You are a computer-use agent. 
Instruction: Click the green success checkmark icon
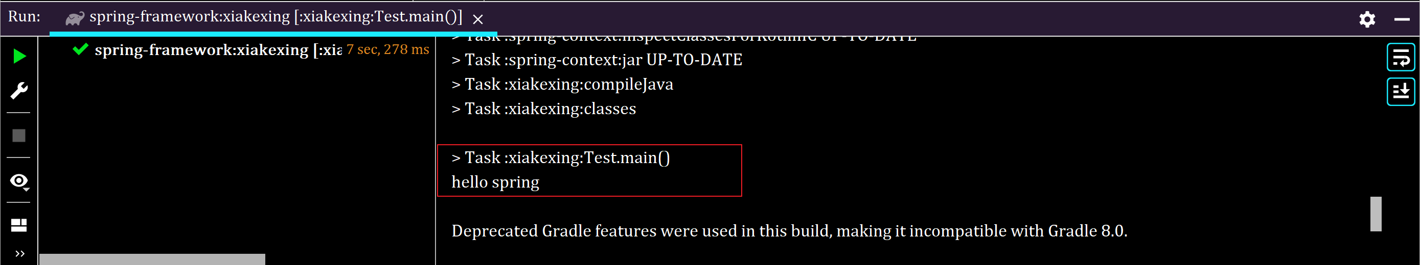point(80,49)
